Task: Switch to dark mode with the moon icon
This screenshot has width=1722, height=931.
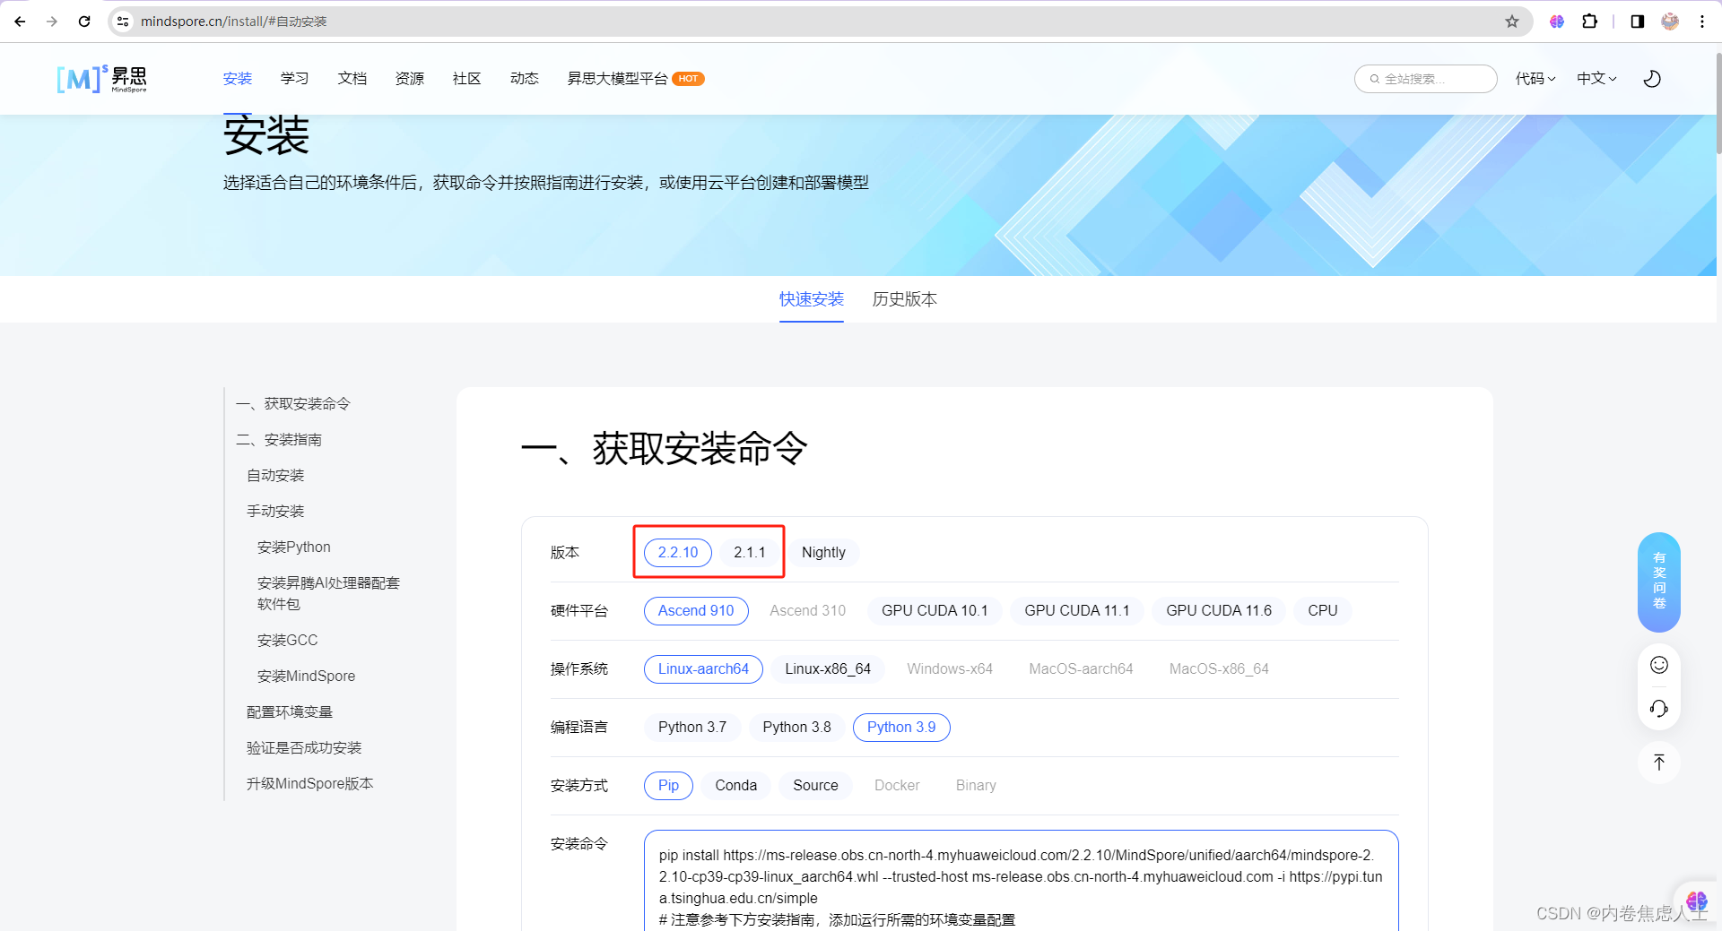Action: pyautogui.click(x=1652, y=79)
